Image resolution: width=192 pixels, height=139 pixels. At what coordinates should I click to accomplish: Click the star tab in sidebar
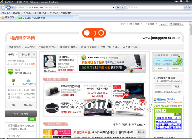(34, 55)
